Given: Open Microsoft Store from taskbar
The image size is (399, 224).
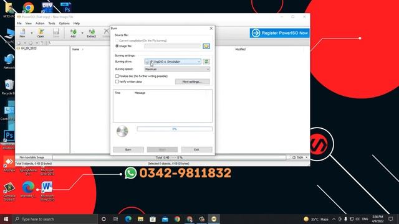Looking at the screenshot, I should click(153, 219).
